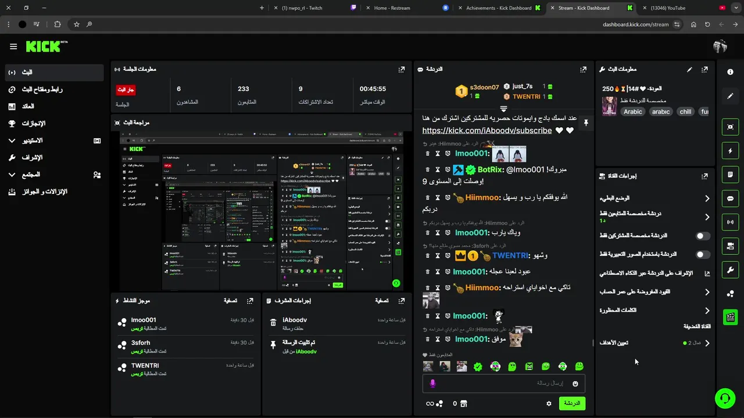Open the info icon in right toolbar
Screen dimensions: 744x418
(x=730, y=72)
